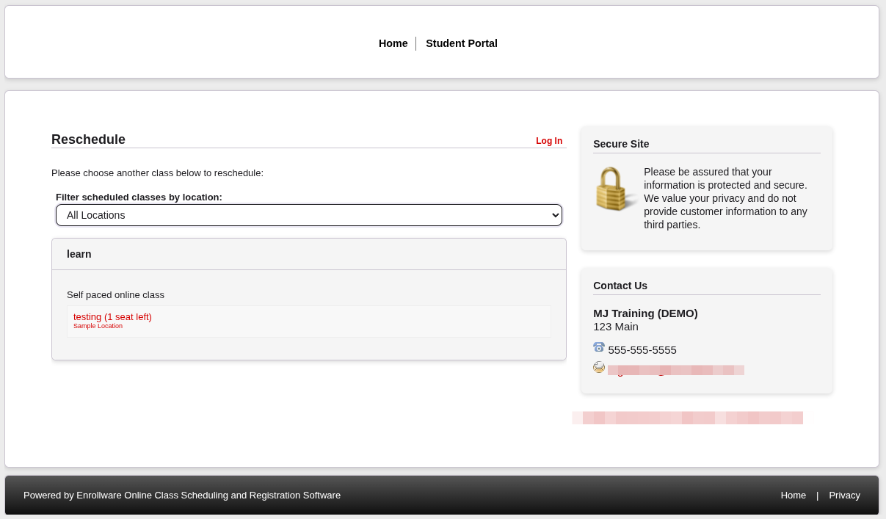Open the footer Privacy link
The image size is (886, 519).
(x=844, y=496)
